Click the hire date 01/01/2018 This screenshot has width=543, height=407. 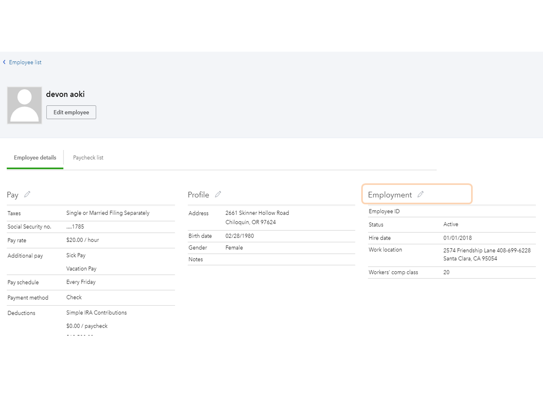(457, 238)
